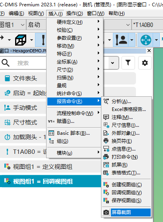163x222 pixels.
Task: Open the 启动 combo box
Action: pos(37,25)
